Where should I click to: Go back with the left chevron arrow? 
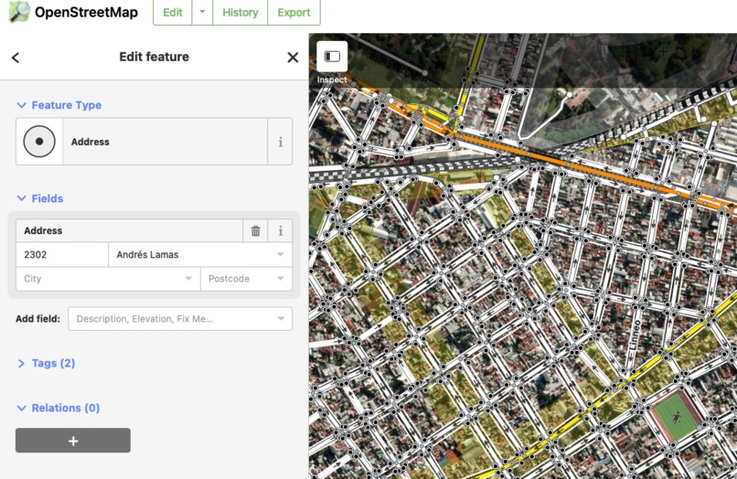(16, 58)
